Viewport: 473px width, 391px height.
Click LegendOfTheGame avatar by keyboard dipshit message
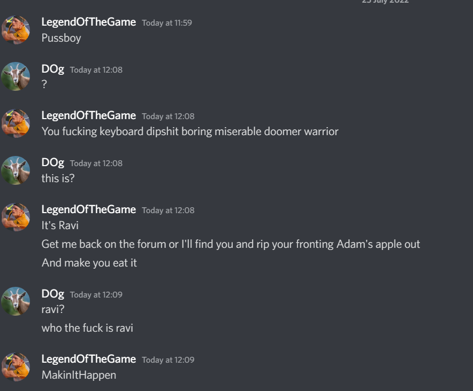click(16, 123)
